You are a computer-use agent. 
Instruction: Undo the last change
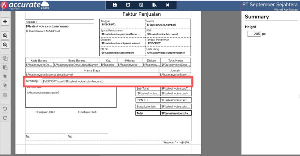pos(5,109)
